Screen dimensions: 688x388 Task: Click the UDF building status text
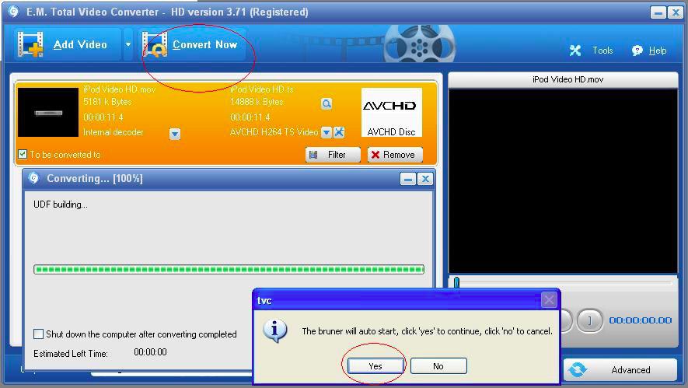click(61, 204)
